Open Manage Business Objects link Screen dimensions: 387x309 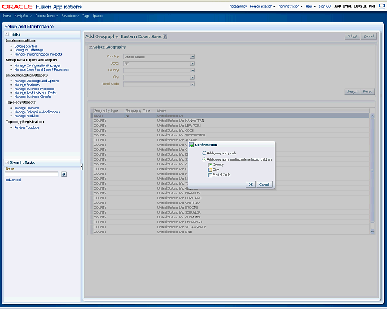[x=33, y=97]
